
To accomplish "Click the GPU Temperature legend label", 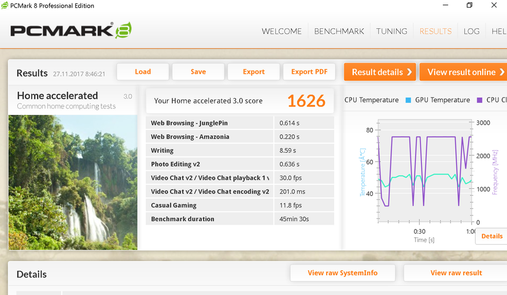I will click(442, 100).
